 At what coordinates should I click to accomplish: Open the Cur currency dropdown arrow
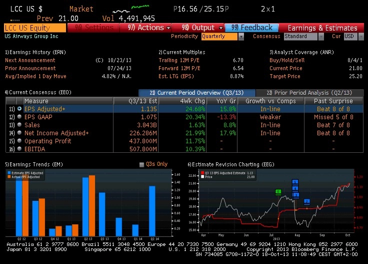(361, 37)
